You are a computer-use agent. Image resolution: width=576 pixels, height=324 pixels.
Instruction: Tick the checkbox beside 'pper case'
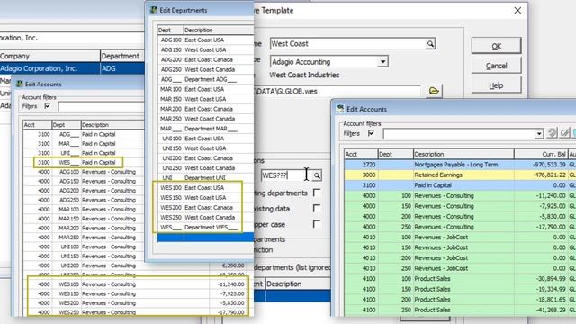[316, 224]
